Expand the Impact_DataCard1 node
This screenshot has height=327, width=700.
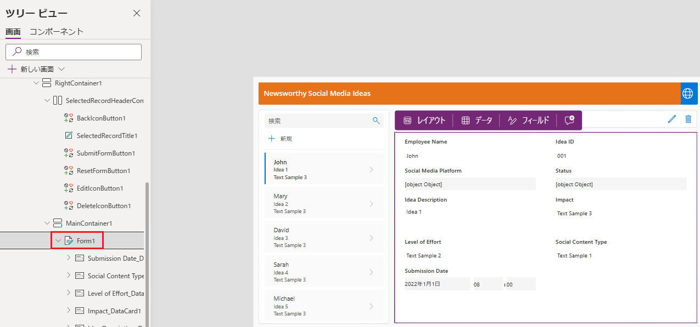pyautogui.click(x=69, y=311)
